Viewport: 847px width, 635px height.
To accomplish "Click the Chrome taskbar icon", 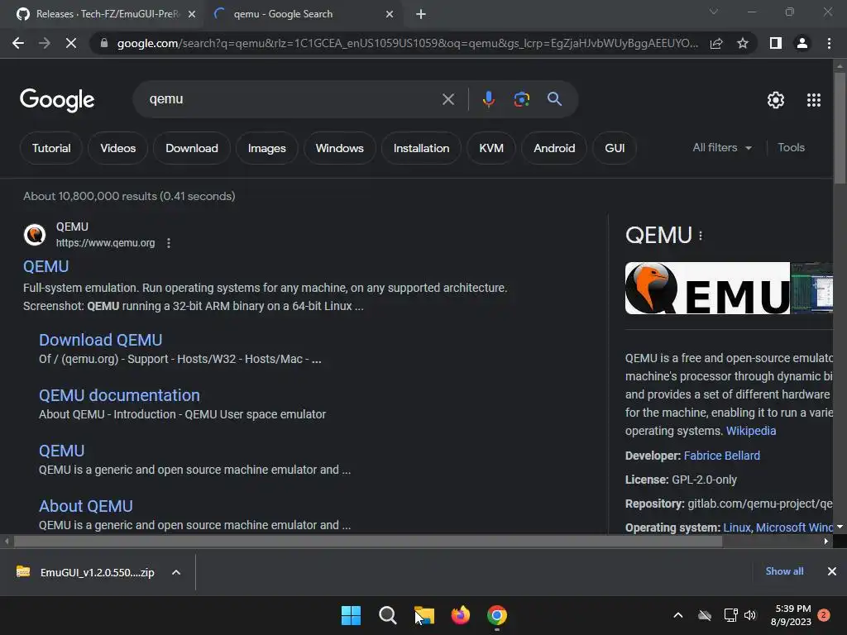I will tap(497, 615).
